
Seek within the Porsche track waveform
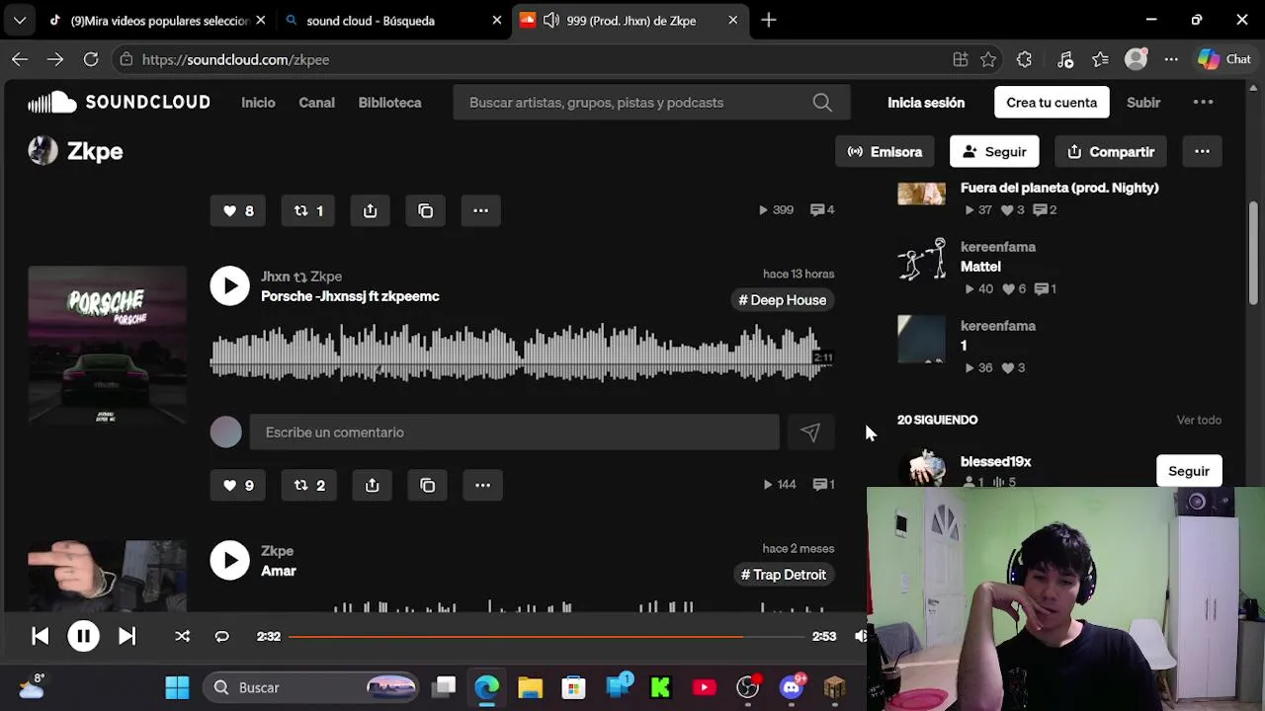[522, 354]
